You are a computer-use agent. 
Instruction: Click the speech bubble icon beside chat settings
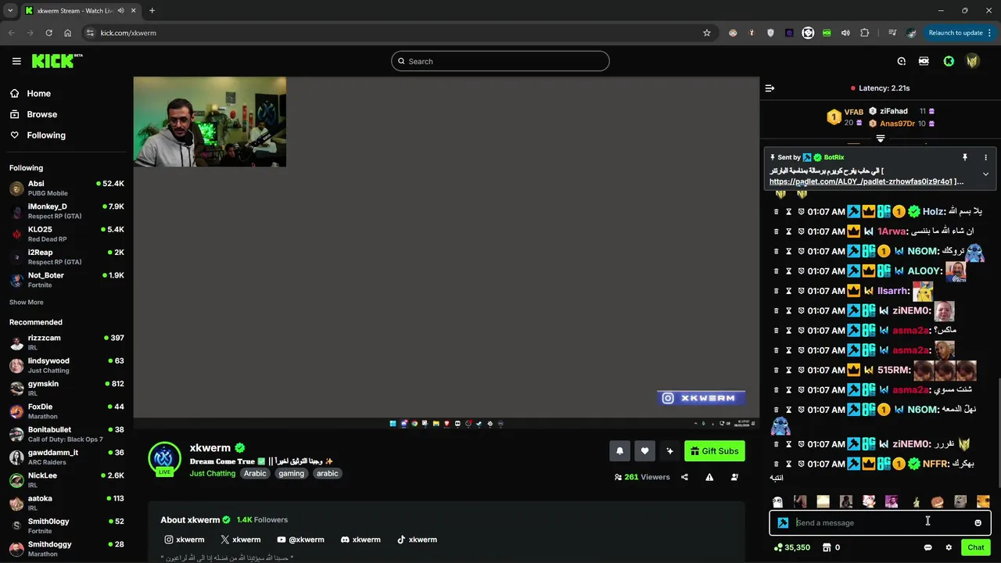pos(927,547)
